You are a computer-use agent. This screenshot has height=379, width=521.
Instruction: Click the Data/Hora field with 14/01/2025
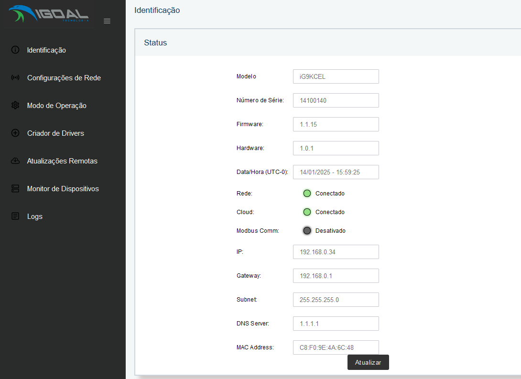coord(336,172)
